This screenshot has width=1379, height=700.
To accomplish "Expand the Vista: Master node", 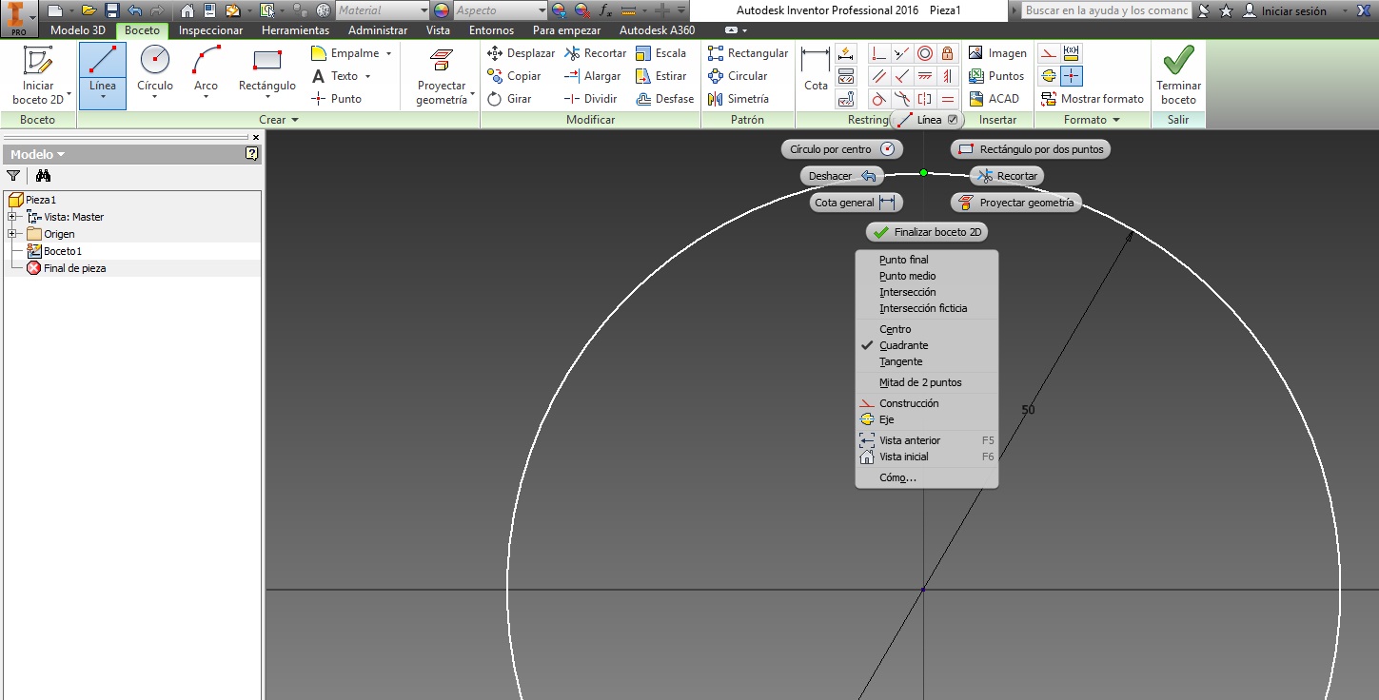I will point(12,217).
